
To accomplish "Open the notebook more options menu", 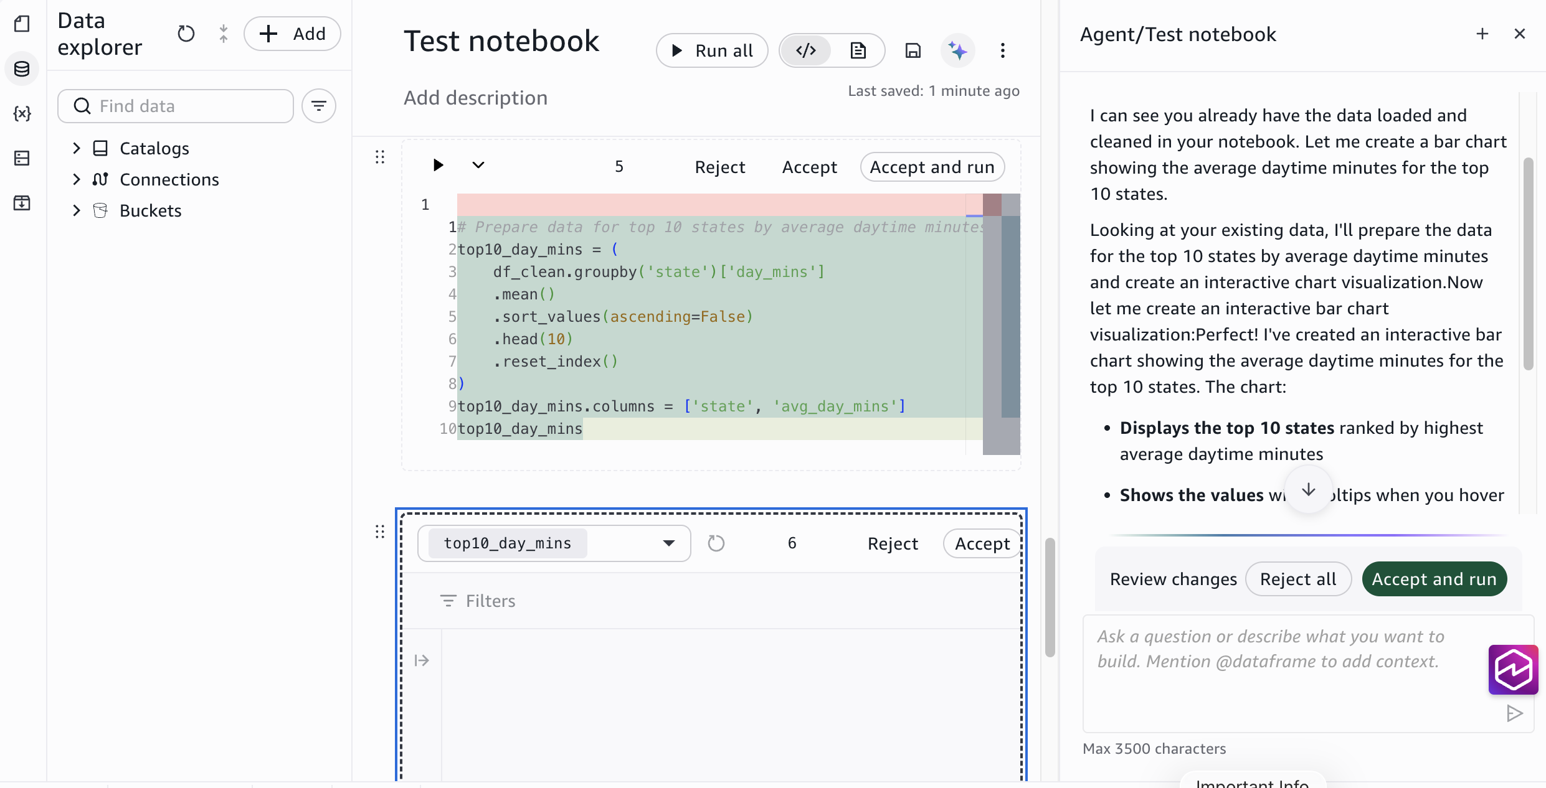I will [1003, 50].
